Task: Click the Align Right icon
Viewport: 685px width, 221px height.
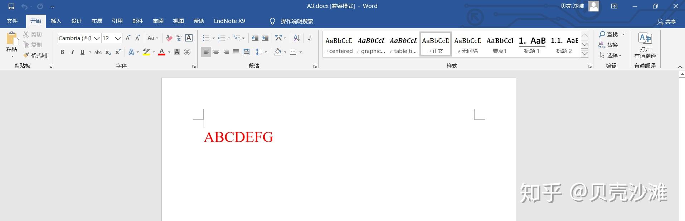Action: click(x=226, y=52)
